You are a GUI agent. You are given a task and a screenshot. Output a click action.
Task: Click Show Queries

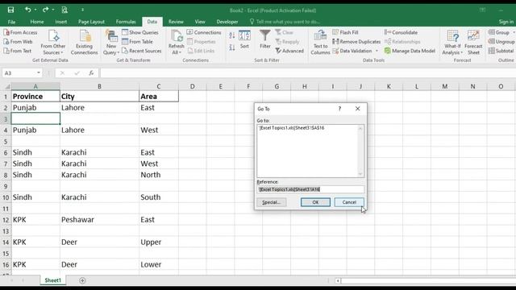point(140,32)
